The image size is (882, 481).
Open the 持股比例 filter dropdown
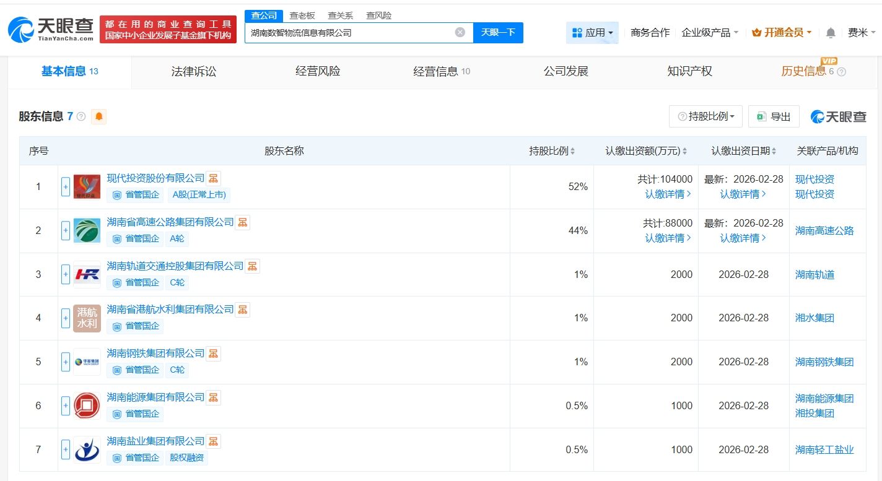pyautogui.click(x=706, y=116)
